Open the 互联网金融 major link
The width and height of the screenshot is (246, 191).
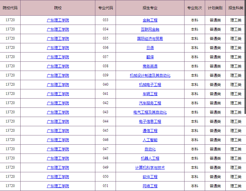click(150, 29)
